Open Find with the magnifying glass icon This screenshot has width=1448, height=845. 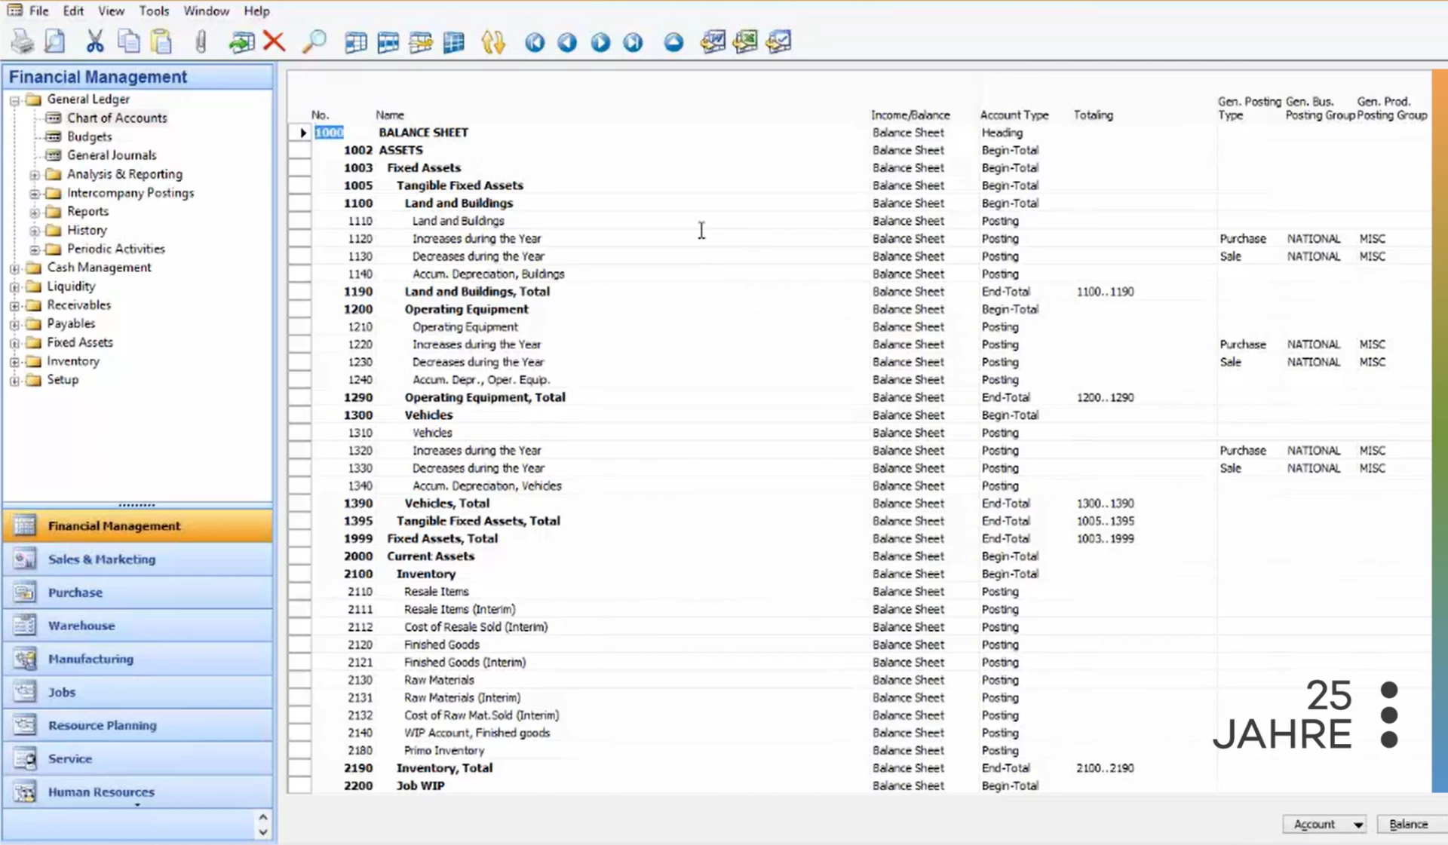coord(314,41)
